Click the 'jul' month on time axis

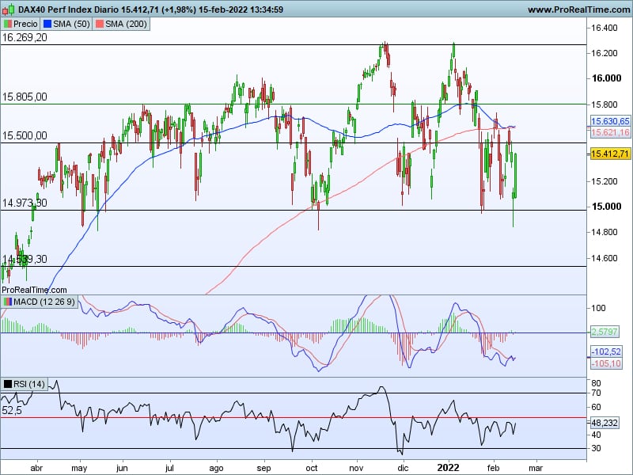pyautogui.click(x=169, y=468)
